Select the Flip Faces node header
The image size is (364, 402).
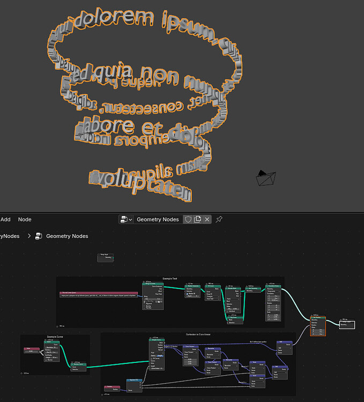point(235,318)
